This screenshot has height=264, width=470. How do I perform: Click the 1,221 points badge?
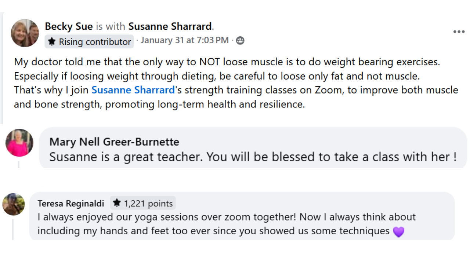pos(143,203)
